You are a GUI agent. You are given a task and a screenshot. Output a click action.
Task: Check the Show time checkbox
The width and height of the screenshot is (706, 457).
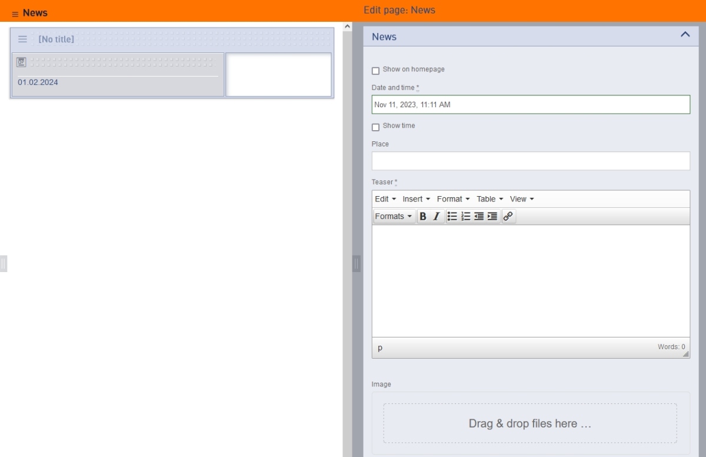click(x=376, y=127)
